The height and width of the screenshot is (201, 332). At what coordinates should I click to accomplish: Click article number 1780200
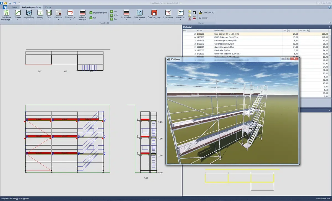pos(201,34)
